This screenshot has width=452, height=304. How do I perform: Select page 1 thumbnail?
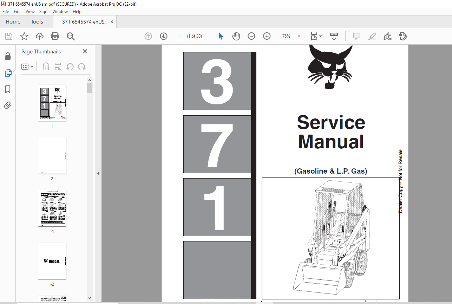point(52,103)
